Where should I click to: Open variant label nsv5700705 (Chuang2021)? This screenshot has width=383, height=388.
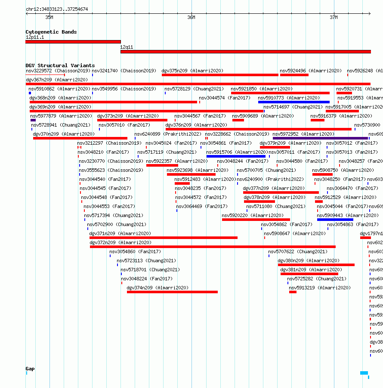[x=266, y=171]
